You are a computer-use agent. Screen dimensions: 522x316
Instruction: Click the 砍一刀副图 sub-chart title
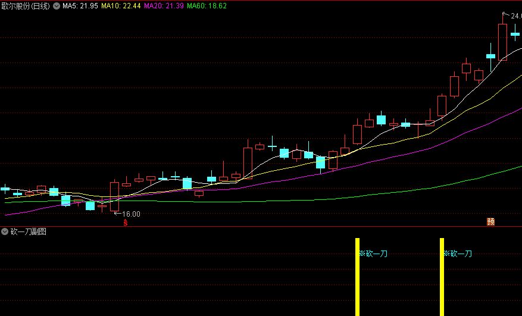click(29, 231)
